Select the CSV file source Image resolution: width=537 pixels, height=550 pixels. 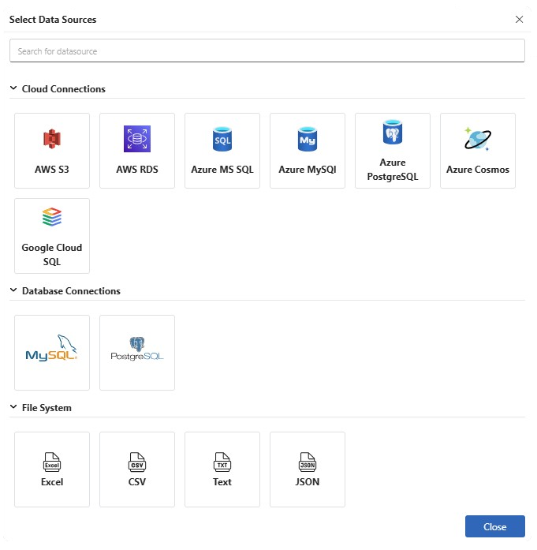(x=137, y=470)
